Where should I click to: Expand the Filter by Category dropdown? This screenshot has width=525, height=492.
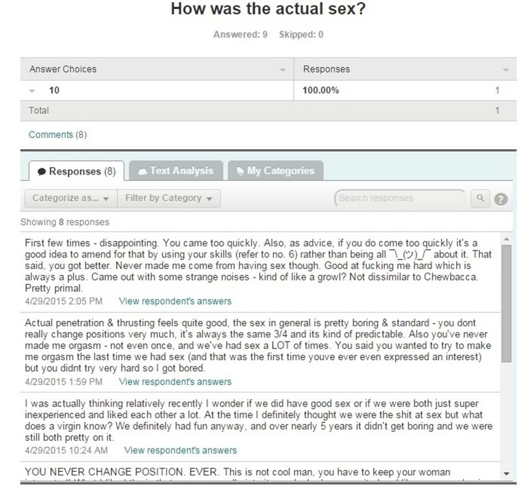pyautogui.click(x=169, y=198)
